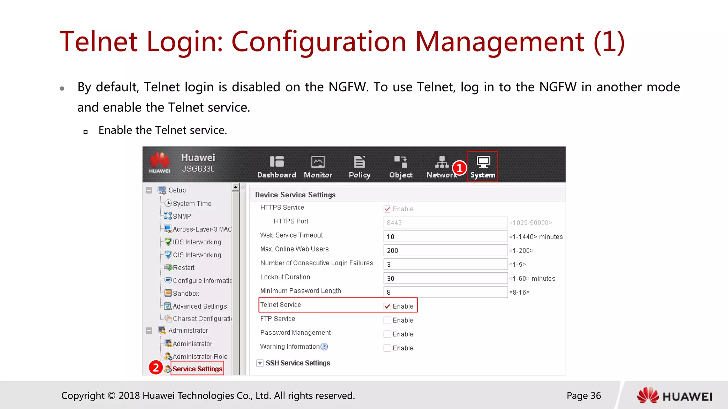Select SNMP tree item
This screenshot has height=409, width=728.
[x=182, y=216]
